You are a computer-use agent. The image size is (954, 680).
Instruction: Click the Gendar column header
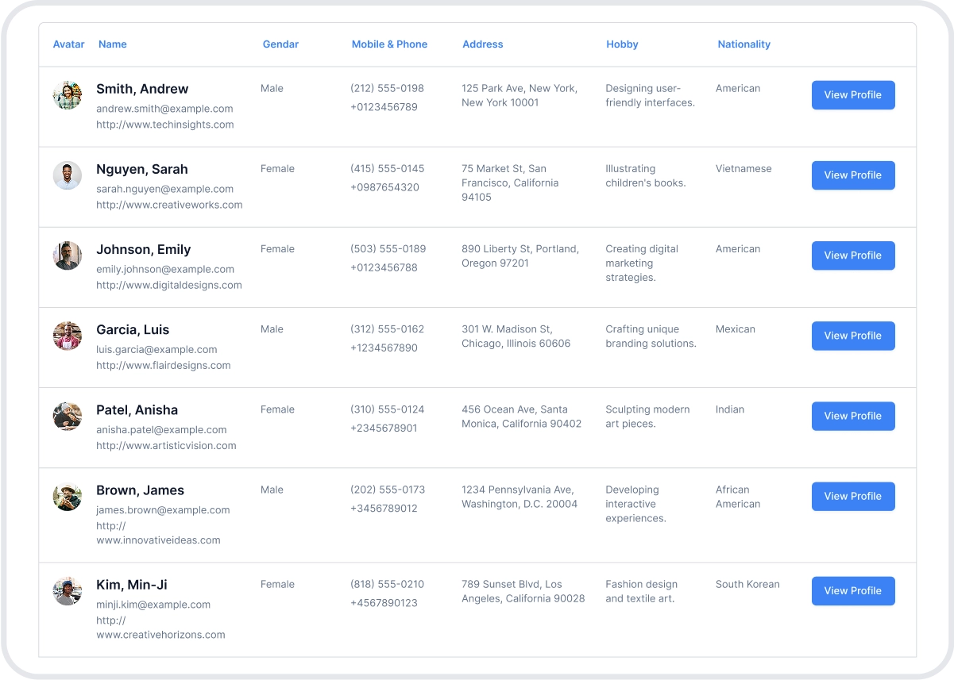point(280,44)
